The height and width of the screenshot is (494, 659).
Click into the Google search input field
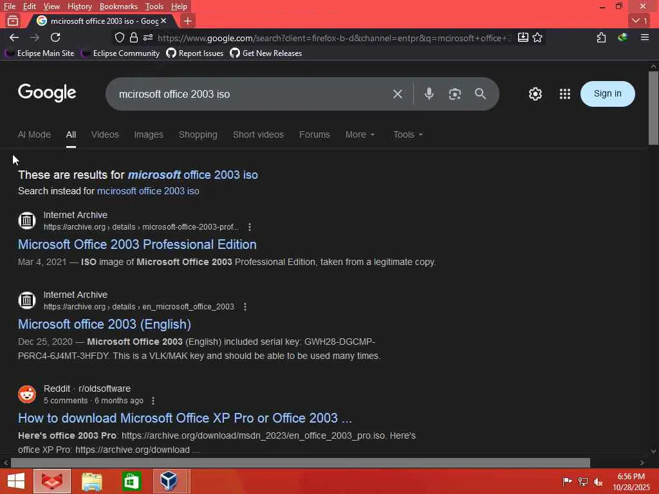(x=252, y=94)
